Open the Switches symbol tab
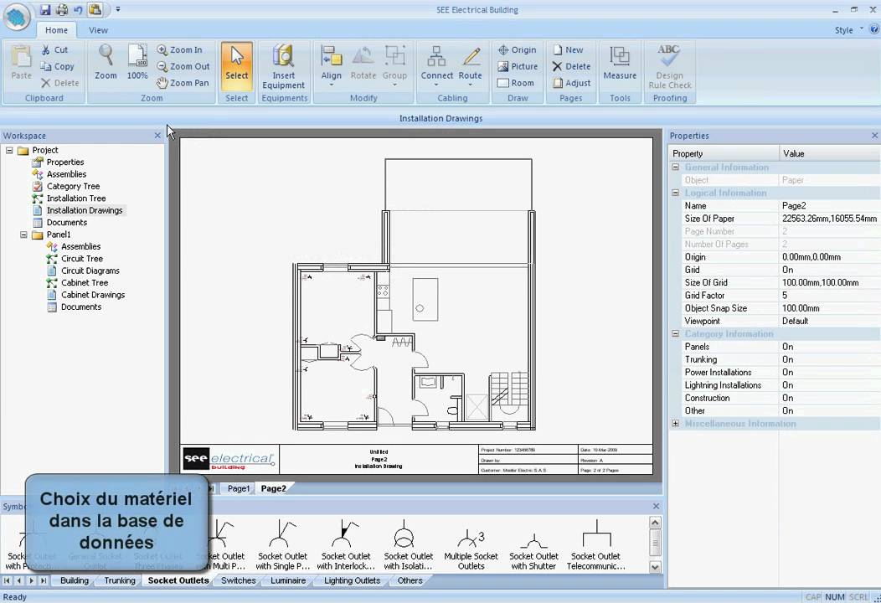Screen dimensions: 881x603 point(238,580)
